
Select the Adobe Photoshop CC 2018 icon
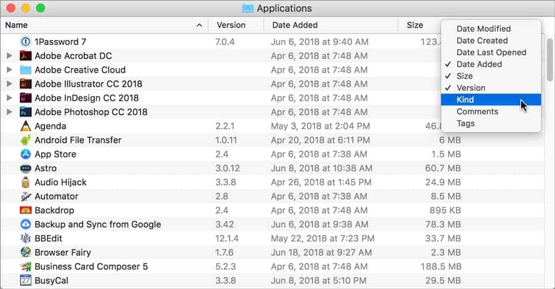pyautogui.click(x=25, y=112)
